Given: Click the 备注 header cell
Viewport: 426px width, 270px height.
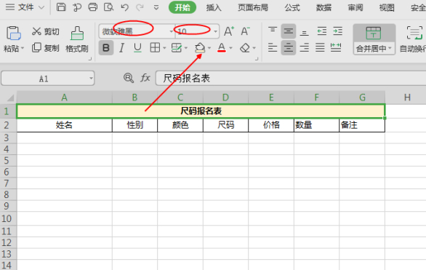Looking at the screenshot, I should (x=362, y=125).
